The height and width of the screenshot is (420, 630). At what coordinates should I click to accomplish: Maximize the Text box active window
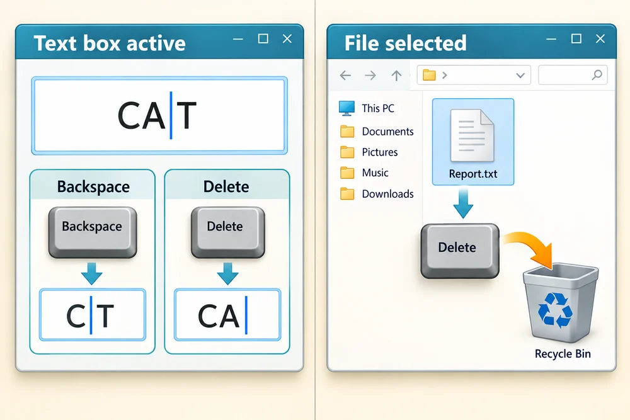(263, 38)
